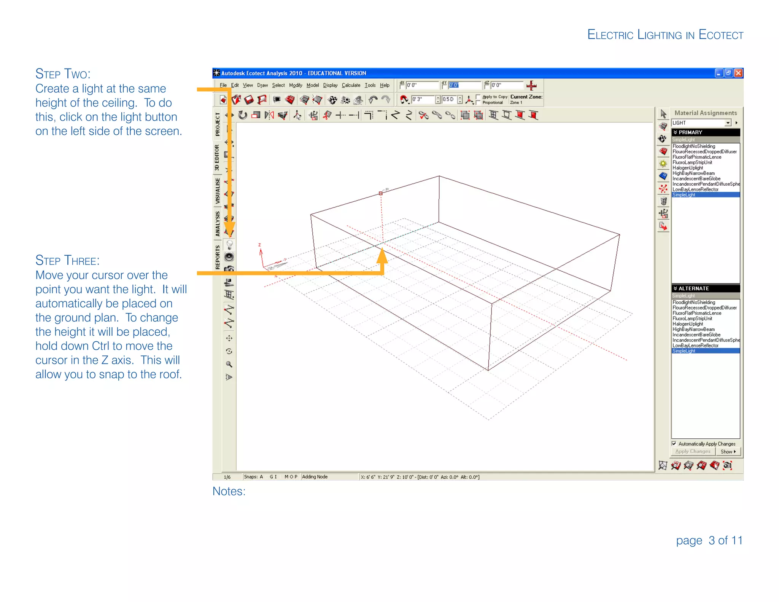Toggle Automatically Apply Changes checkbox
This screenshot has height=602, width=779.
coord(674,444)
